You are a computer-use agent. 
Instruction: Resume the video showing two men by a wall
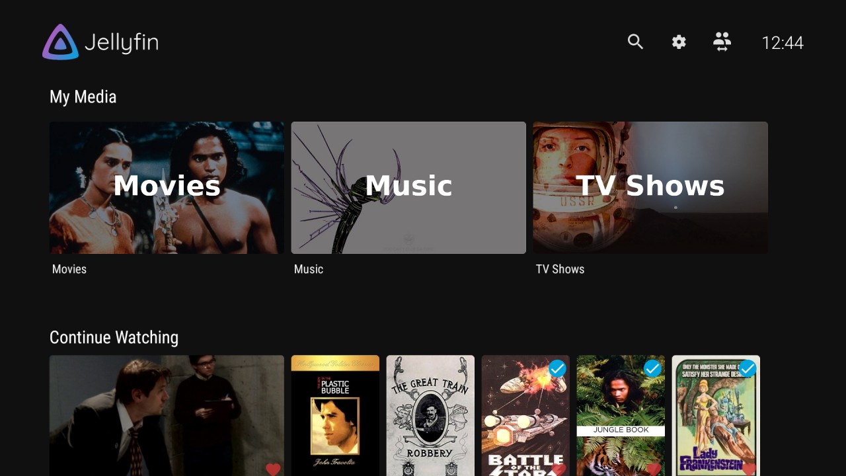pos(167,416)
